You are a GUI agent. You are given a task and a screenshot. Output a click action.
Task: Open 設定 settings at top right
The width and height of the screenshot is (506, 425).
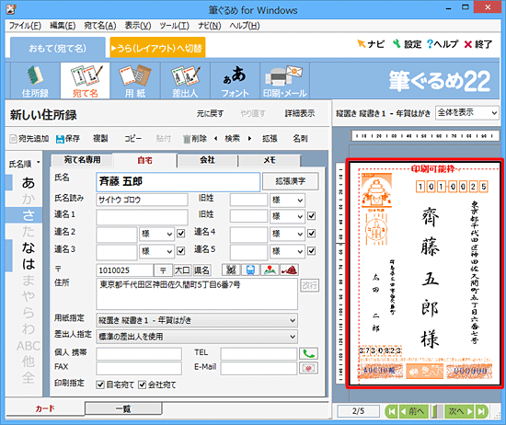(408, 44)
